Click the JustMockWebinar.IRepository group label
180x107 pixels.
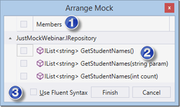coord(56,38)
